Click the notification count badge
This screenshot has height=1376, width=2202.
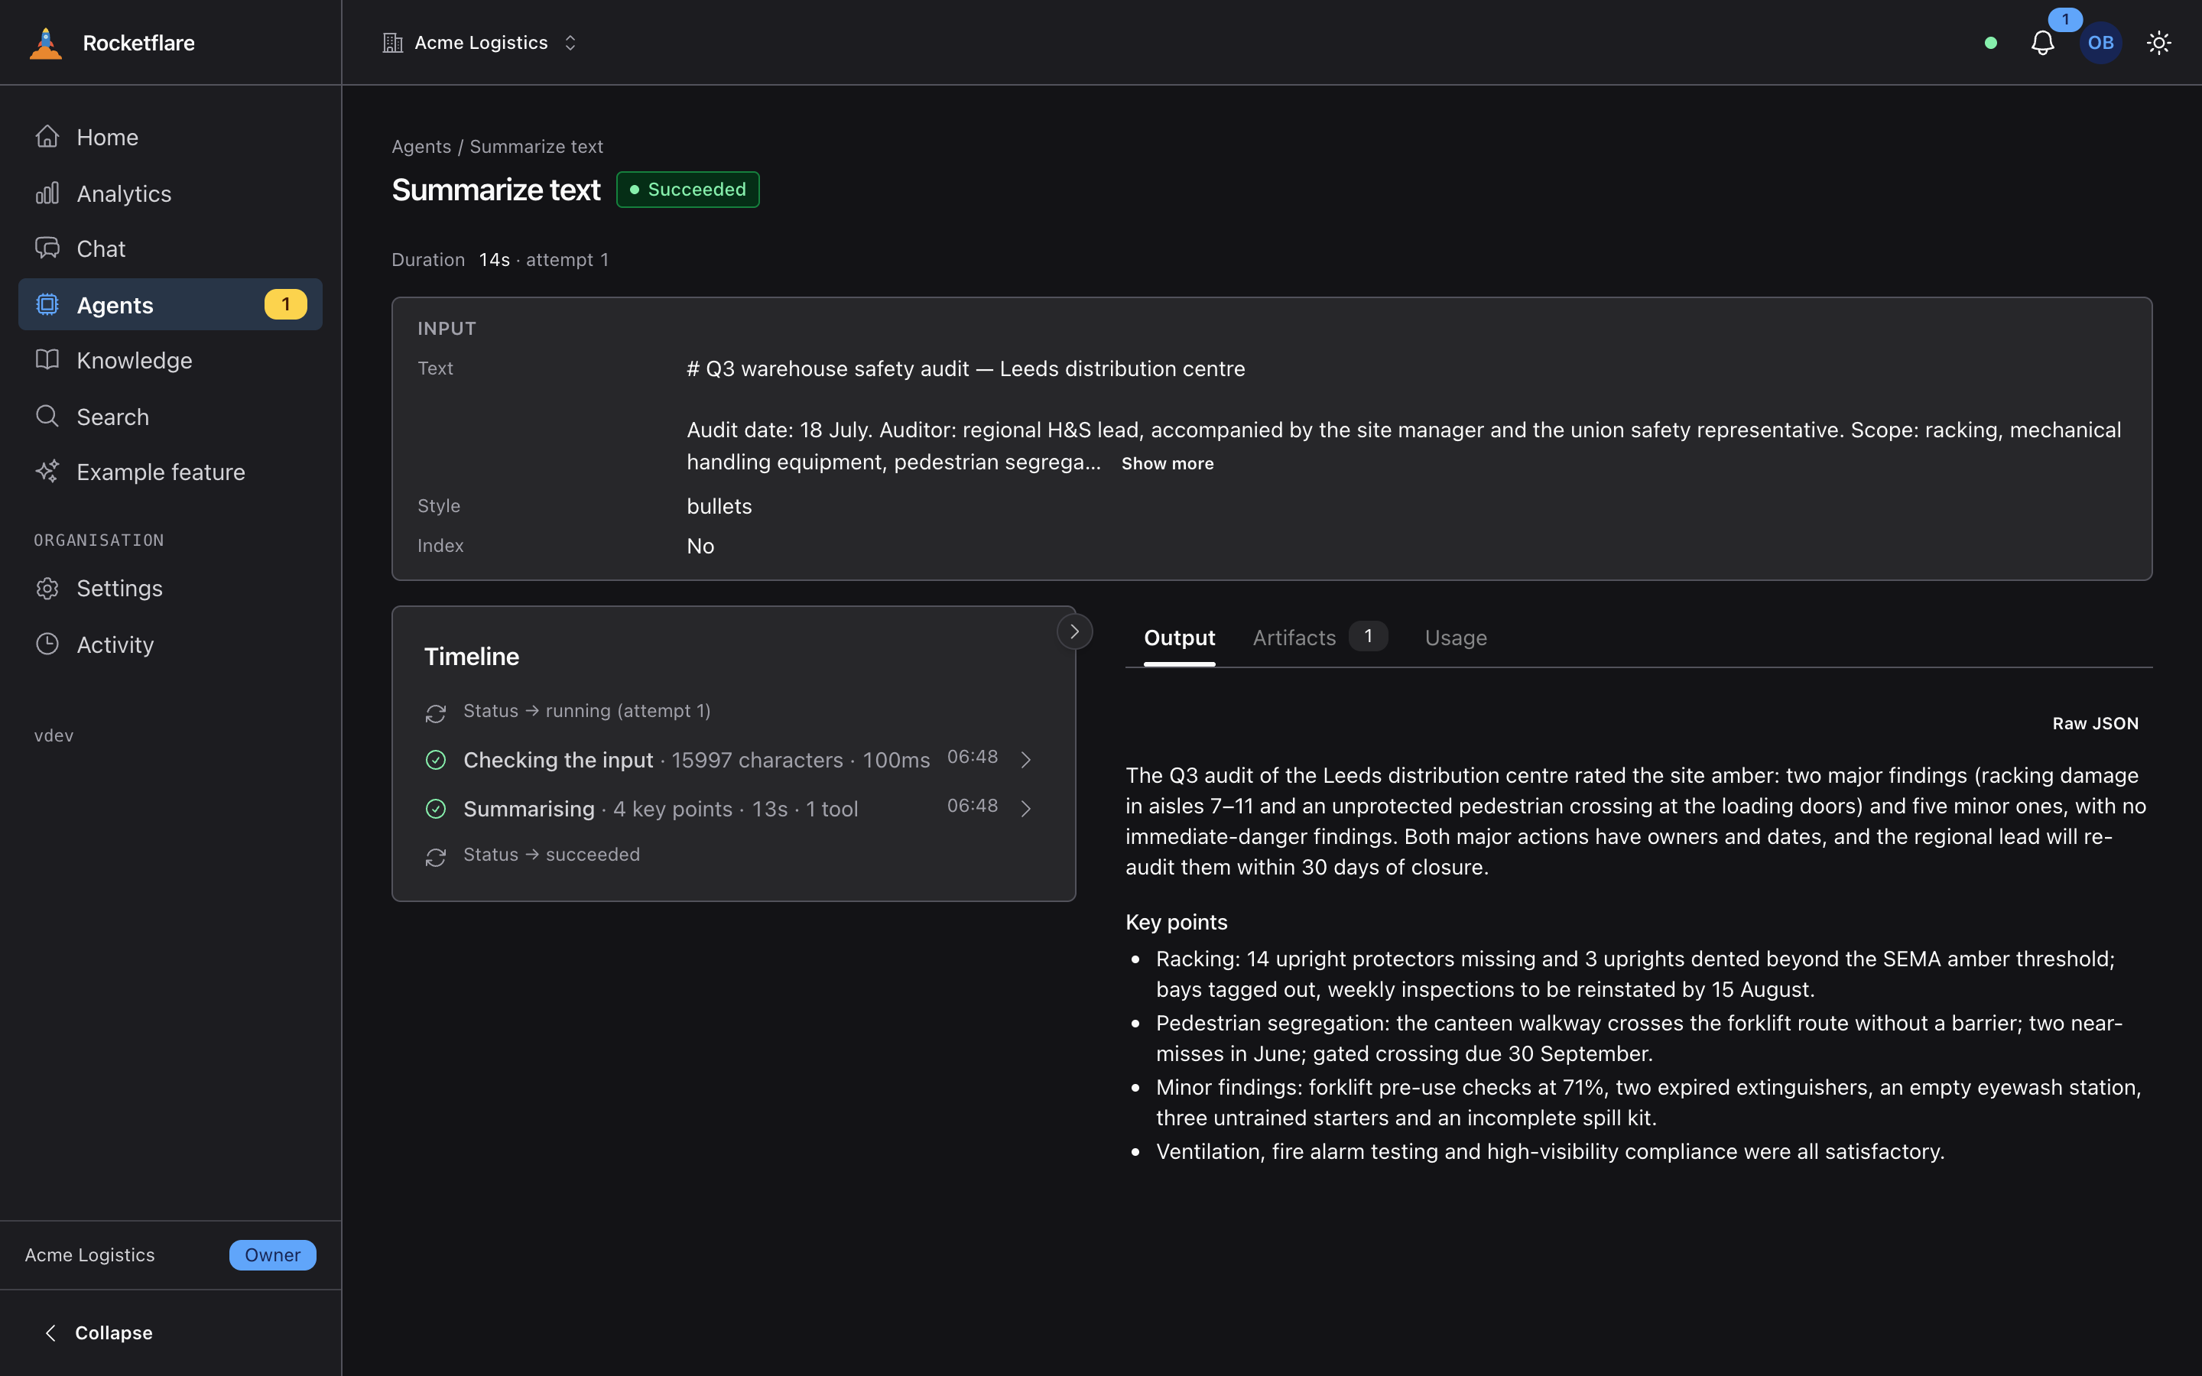click(x=2065, y=19)
